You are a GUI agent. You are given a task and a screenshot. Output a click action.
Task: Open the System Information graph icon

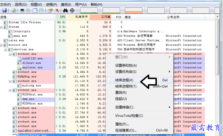(x=22, y=10)
